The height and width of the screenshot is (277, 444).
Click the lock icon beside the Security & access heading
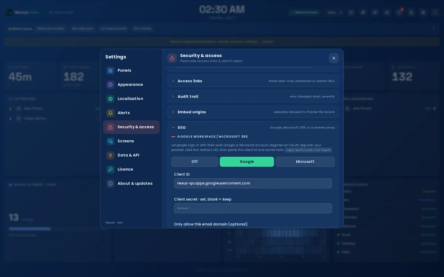point(172,58)
